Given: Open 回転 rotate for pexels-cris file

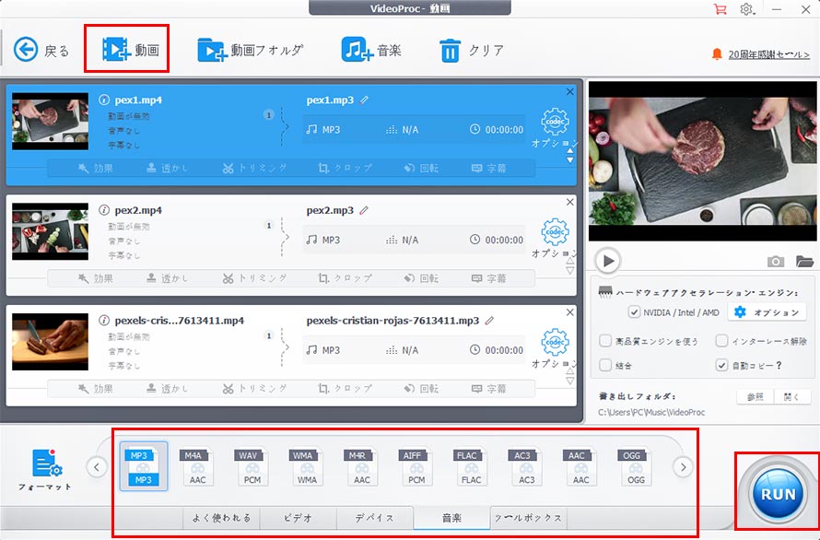Looking at the screenshot, I should [421, 389].
